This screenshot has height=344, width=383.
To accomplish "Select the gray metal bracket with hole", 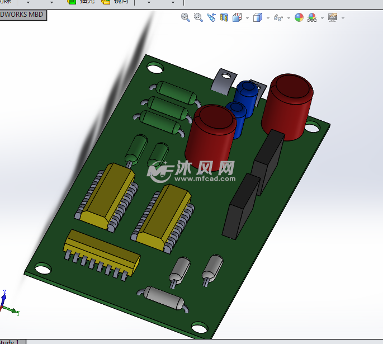I will tap(224, 82).
